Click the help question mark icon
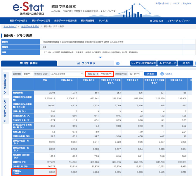The image size is (196, 176). point(118,64)
